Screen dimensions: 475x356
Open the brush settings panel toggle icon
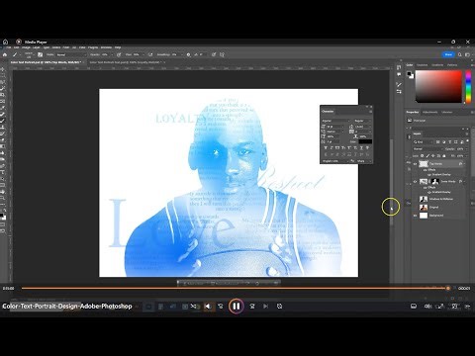click(x=40, y=54)
